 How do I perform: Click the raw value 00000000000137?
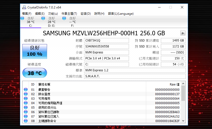167,94
